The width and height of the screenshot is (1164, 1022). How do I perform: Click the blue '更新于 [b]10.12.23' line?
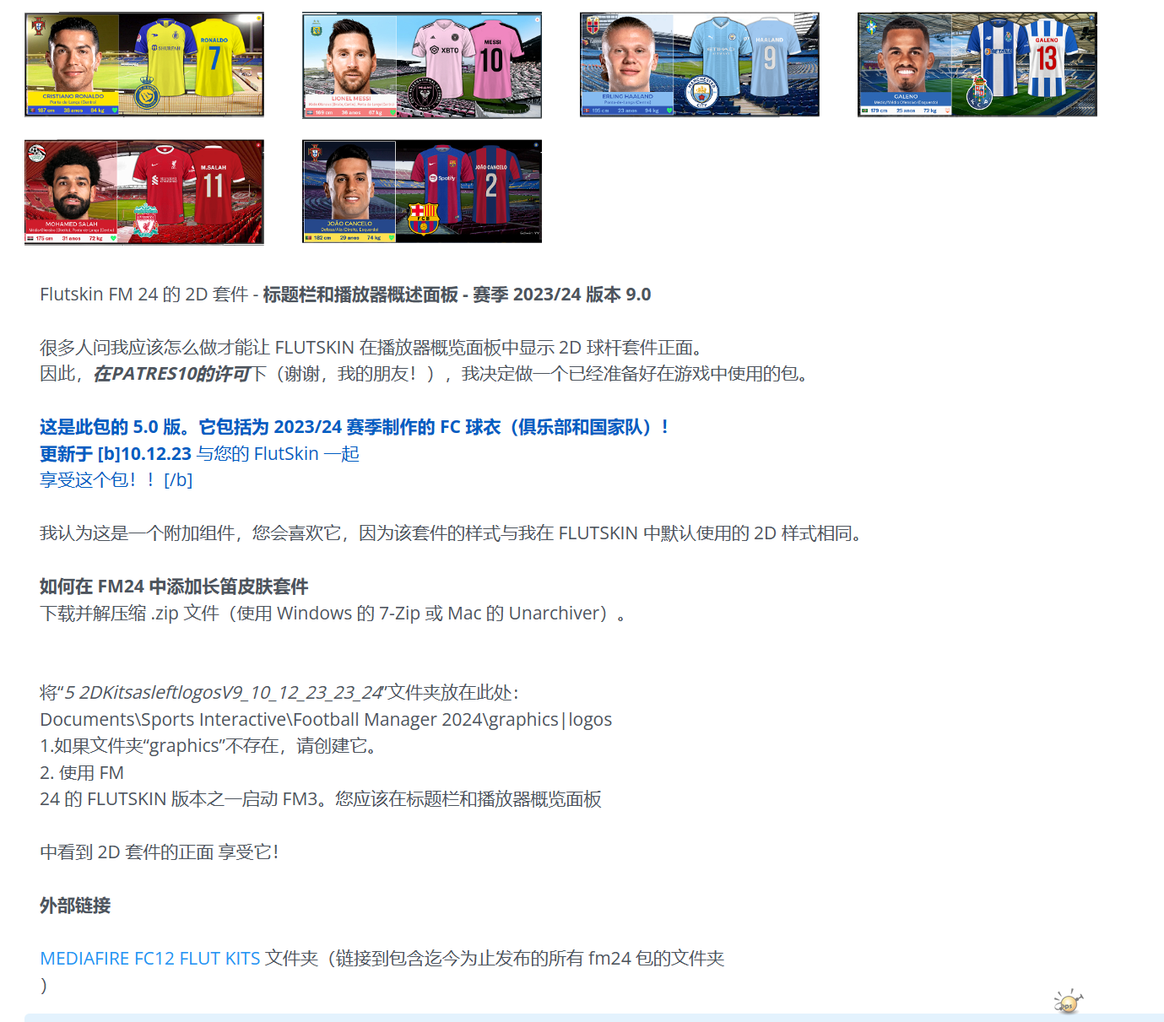pyautogui.click(x=199, y=454)
